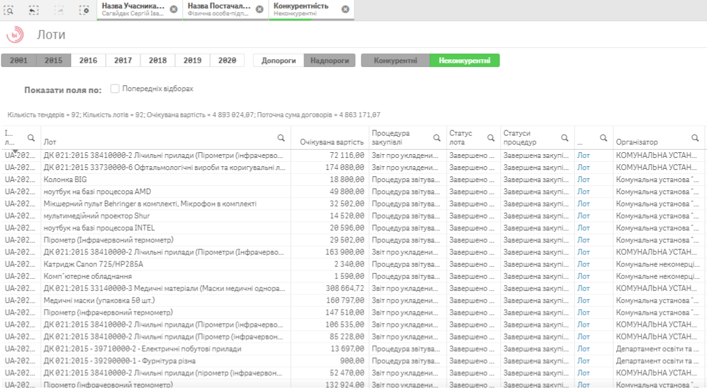Click expected value 900,00

(x=352, y=361)
